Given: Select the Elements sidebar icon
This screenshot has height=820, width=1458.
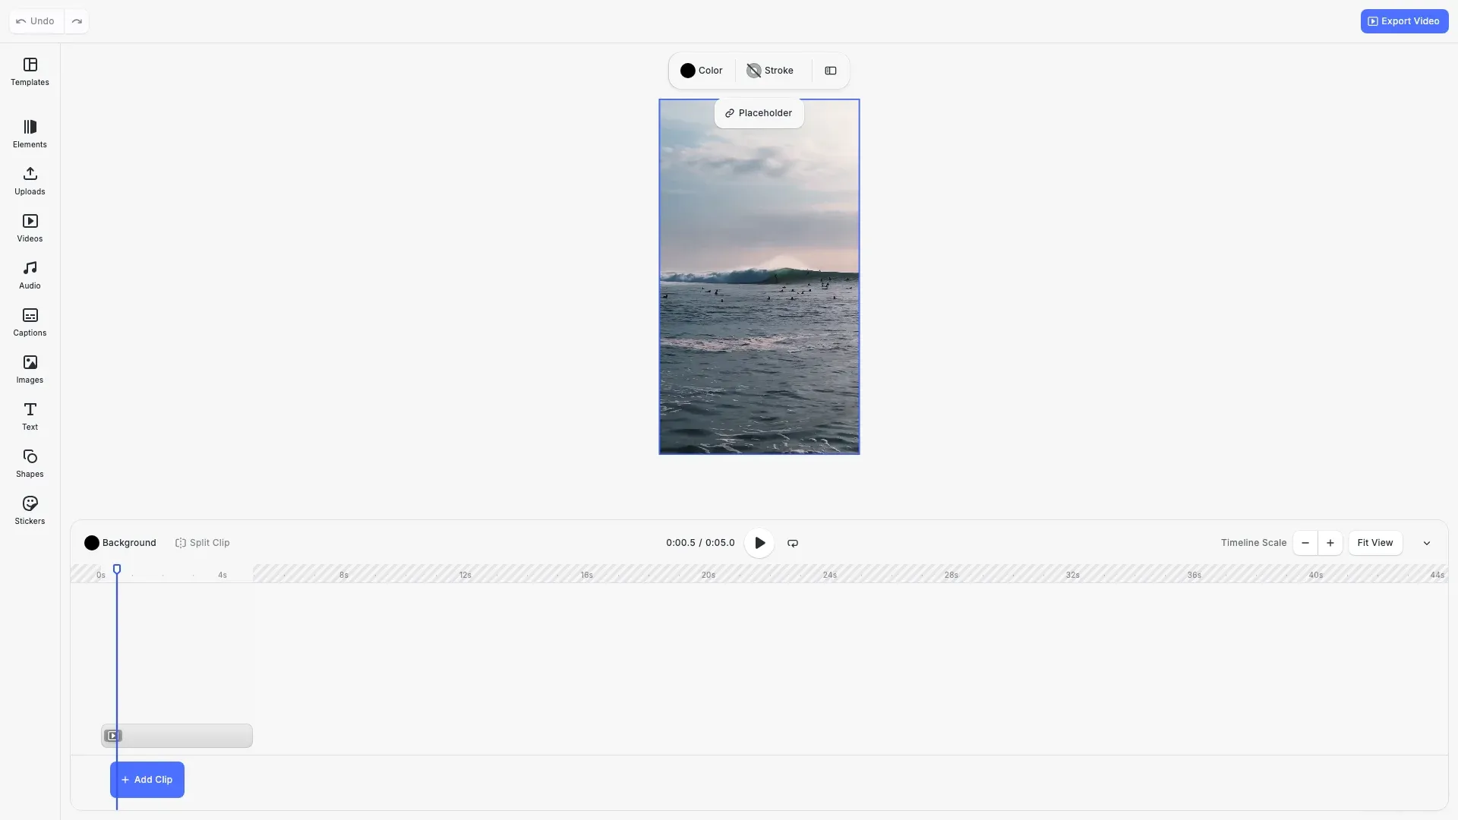Looking at the screenshot, I should (30, 133).
